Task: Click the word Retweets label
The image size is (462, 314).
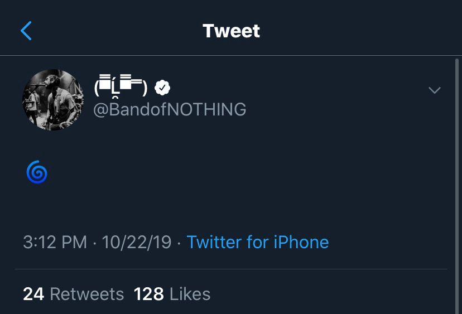Action: click(x=87, y=294)
